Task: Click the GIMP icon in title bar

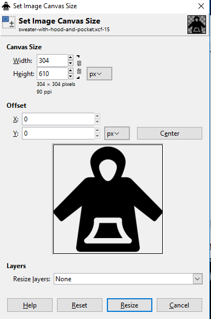Action: 6,6
